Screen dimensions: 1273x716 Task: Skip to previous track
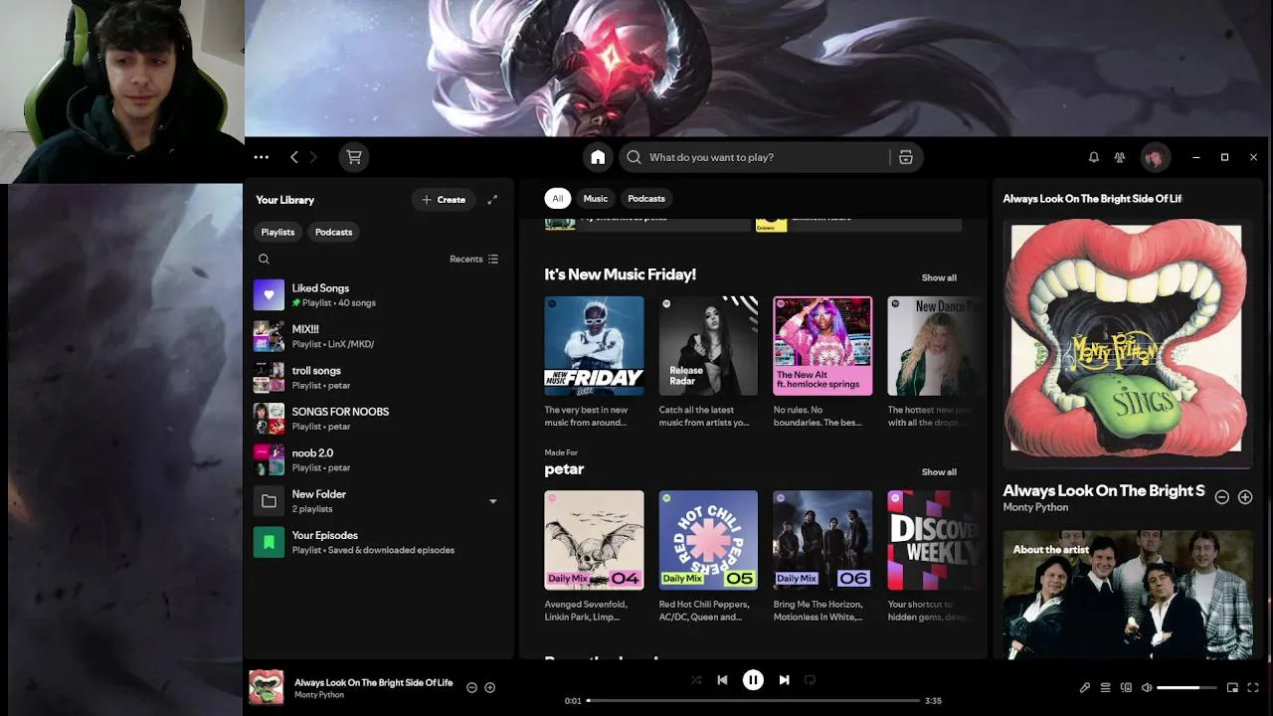pyautogui.click(x=722, y=680)
